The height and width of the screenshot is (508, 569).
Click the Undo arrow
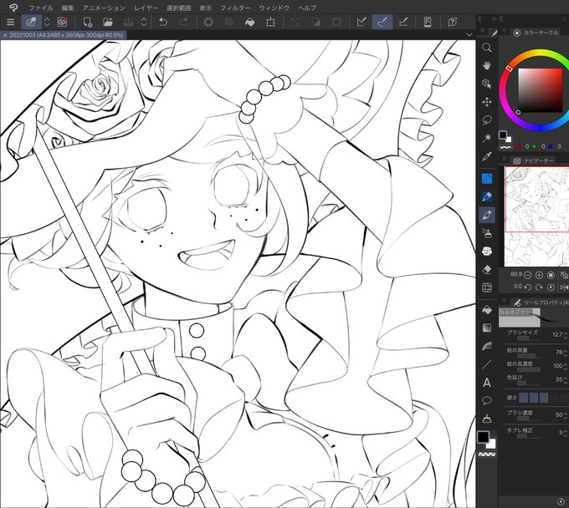point(163,22)
